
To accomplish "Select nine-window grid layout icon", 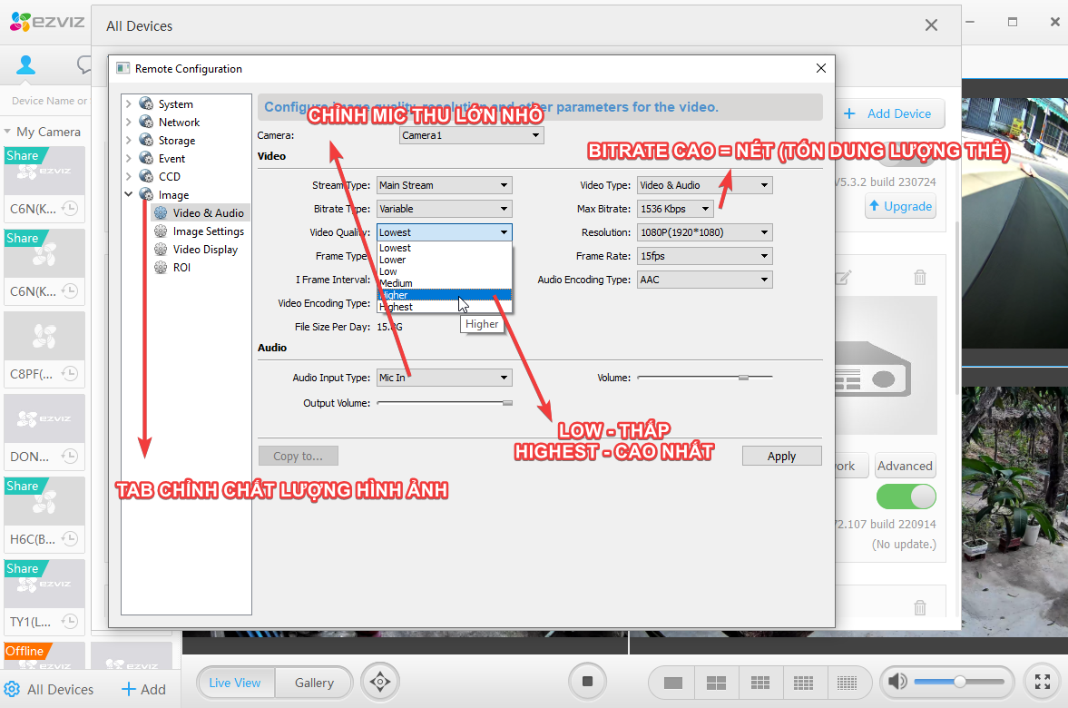I will coord(760,683).
